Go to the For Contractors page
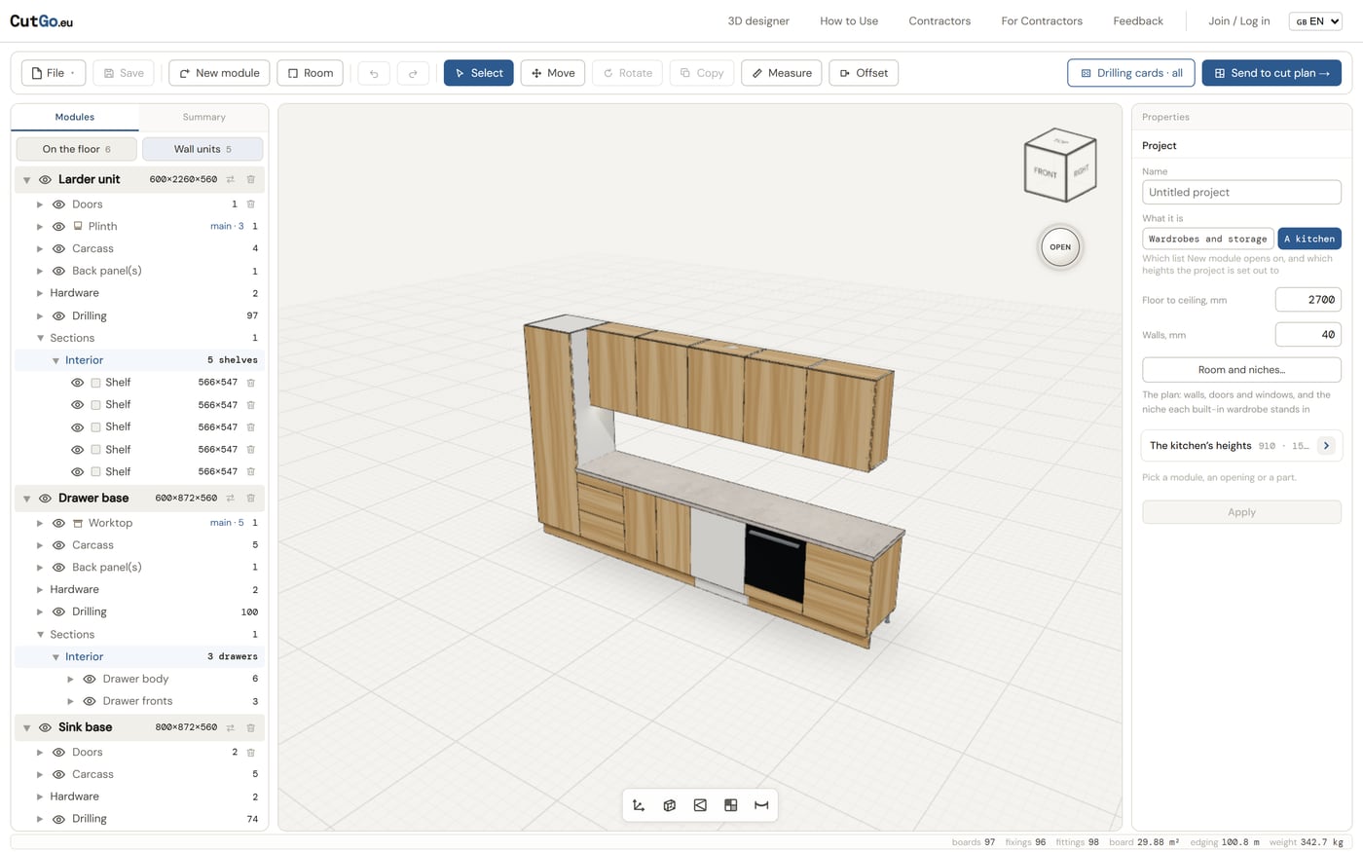The width and height of the screenshot is (1363, 852). coord(1042,20)
